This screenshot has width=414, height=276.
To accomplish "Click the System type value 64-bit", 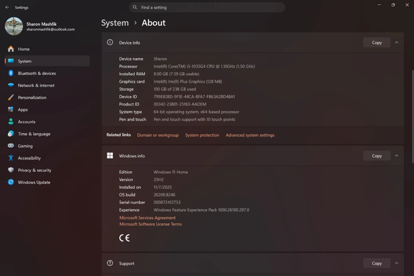I will point(196,112).
